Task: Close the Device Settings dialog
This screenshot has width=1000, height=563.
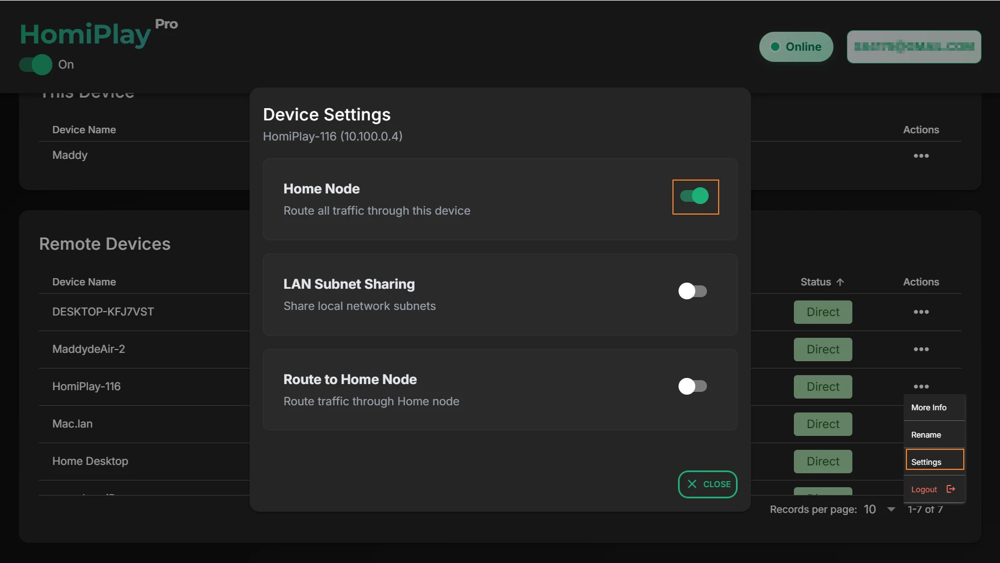Action: [x=708, y=484]
